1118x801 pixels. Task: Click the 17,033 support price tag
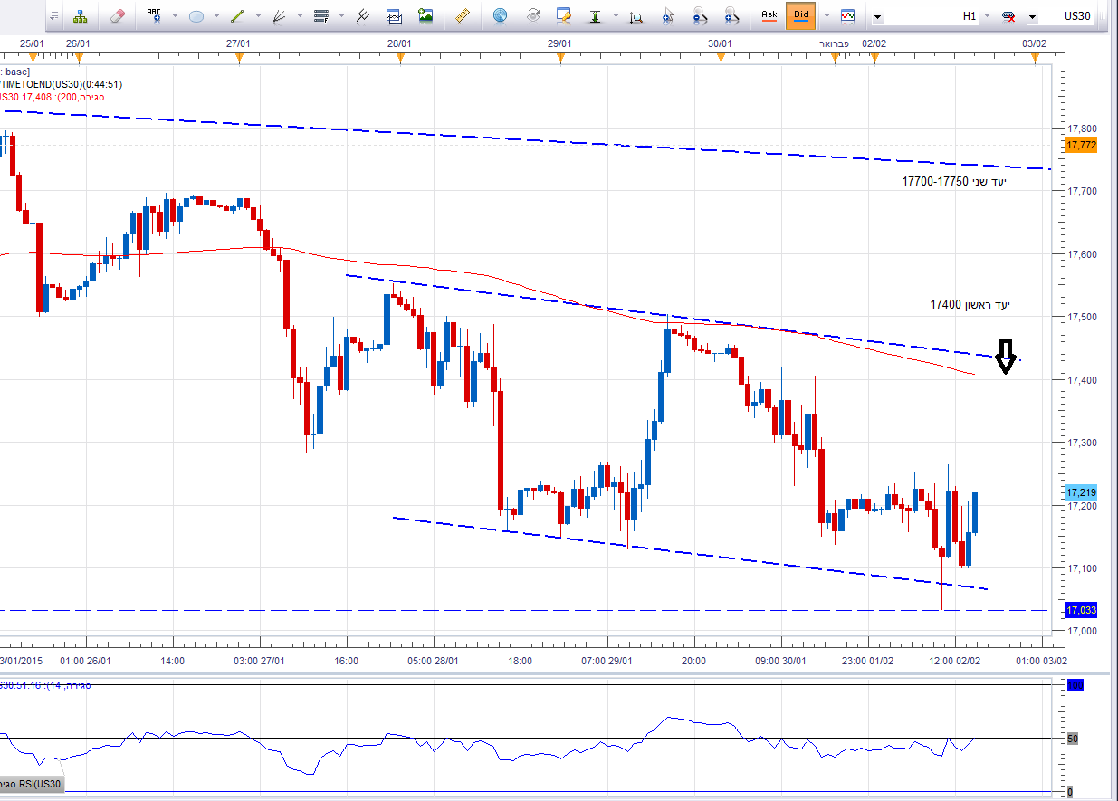tap(1081, 610)
